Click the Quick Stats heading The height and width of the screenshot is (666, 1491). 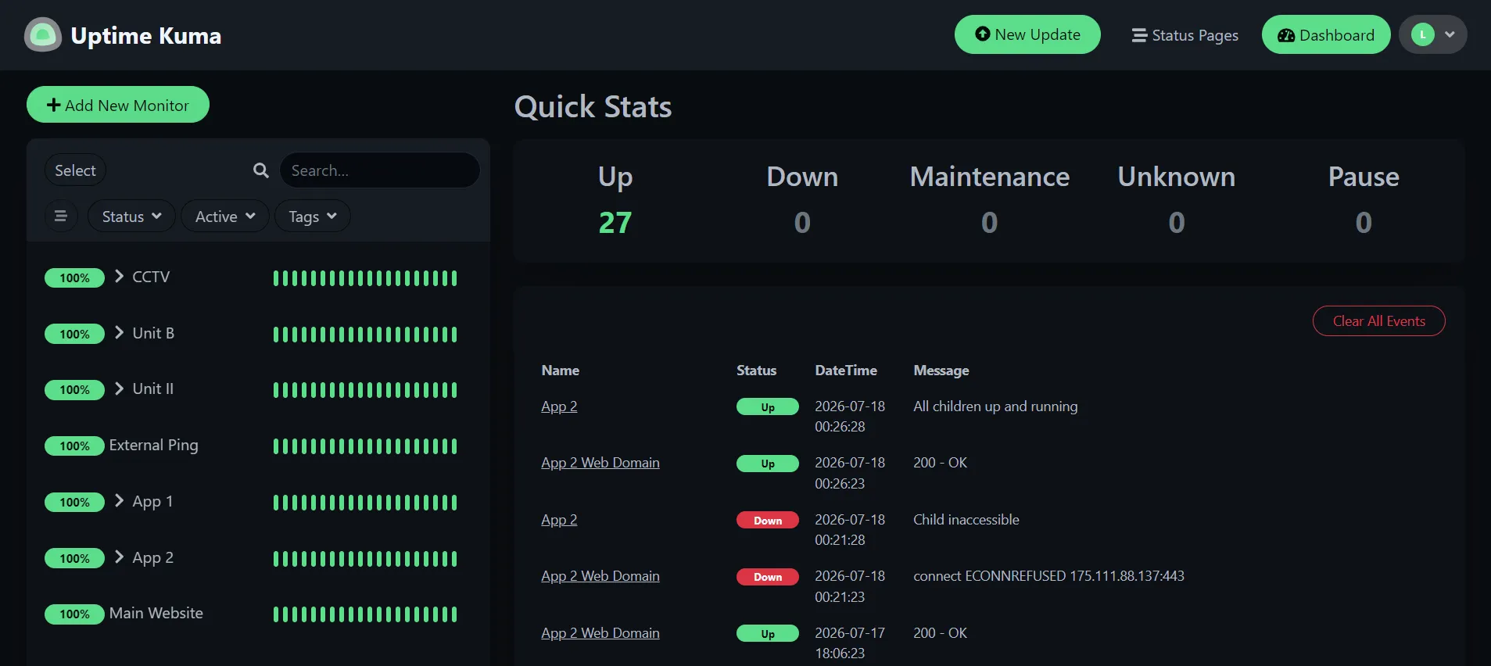point(593,107)
